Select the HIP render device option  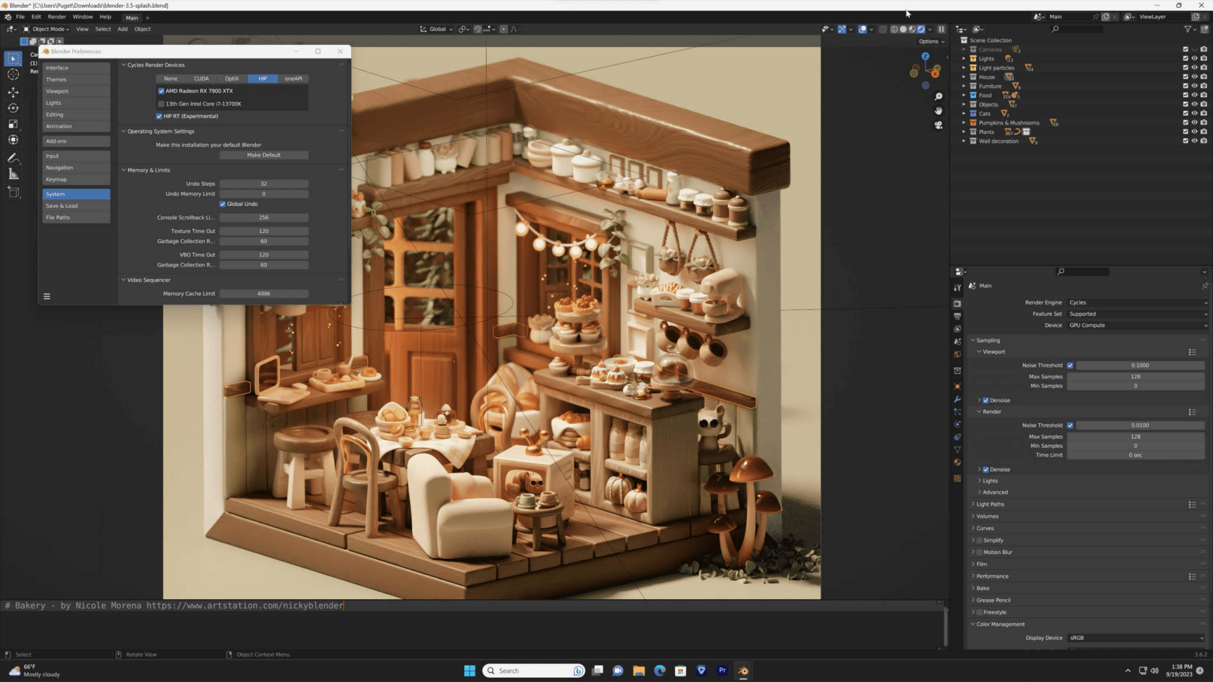(262, 78)
